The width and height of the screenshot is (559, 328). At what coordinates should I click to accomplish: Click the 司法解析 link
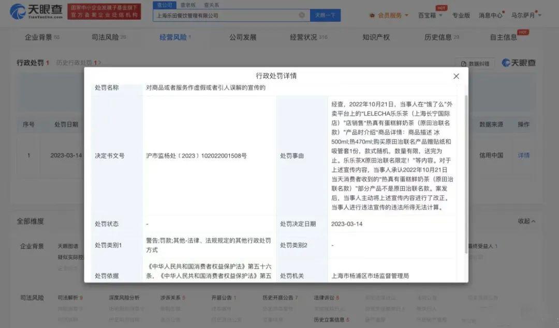point(70,298)
